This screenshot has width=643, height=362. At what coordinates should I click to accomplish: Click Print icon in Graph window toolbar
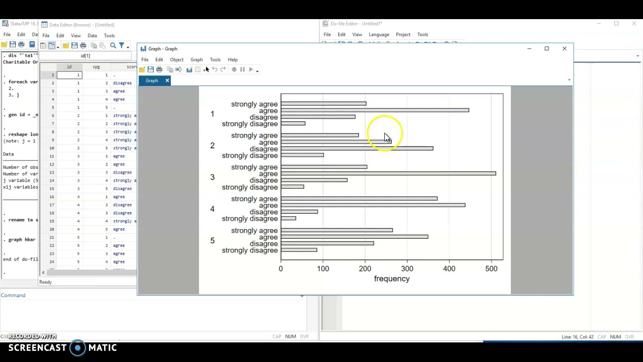[x=159, y=69]
